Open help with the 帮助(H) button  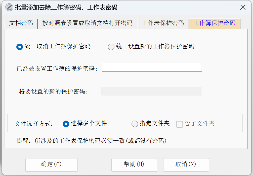point(134,165)
